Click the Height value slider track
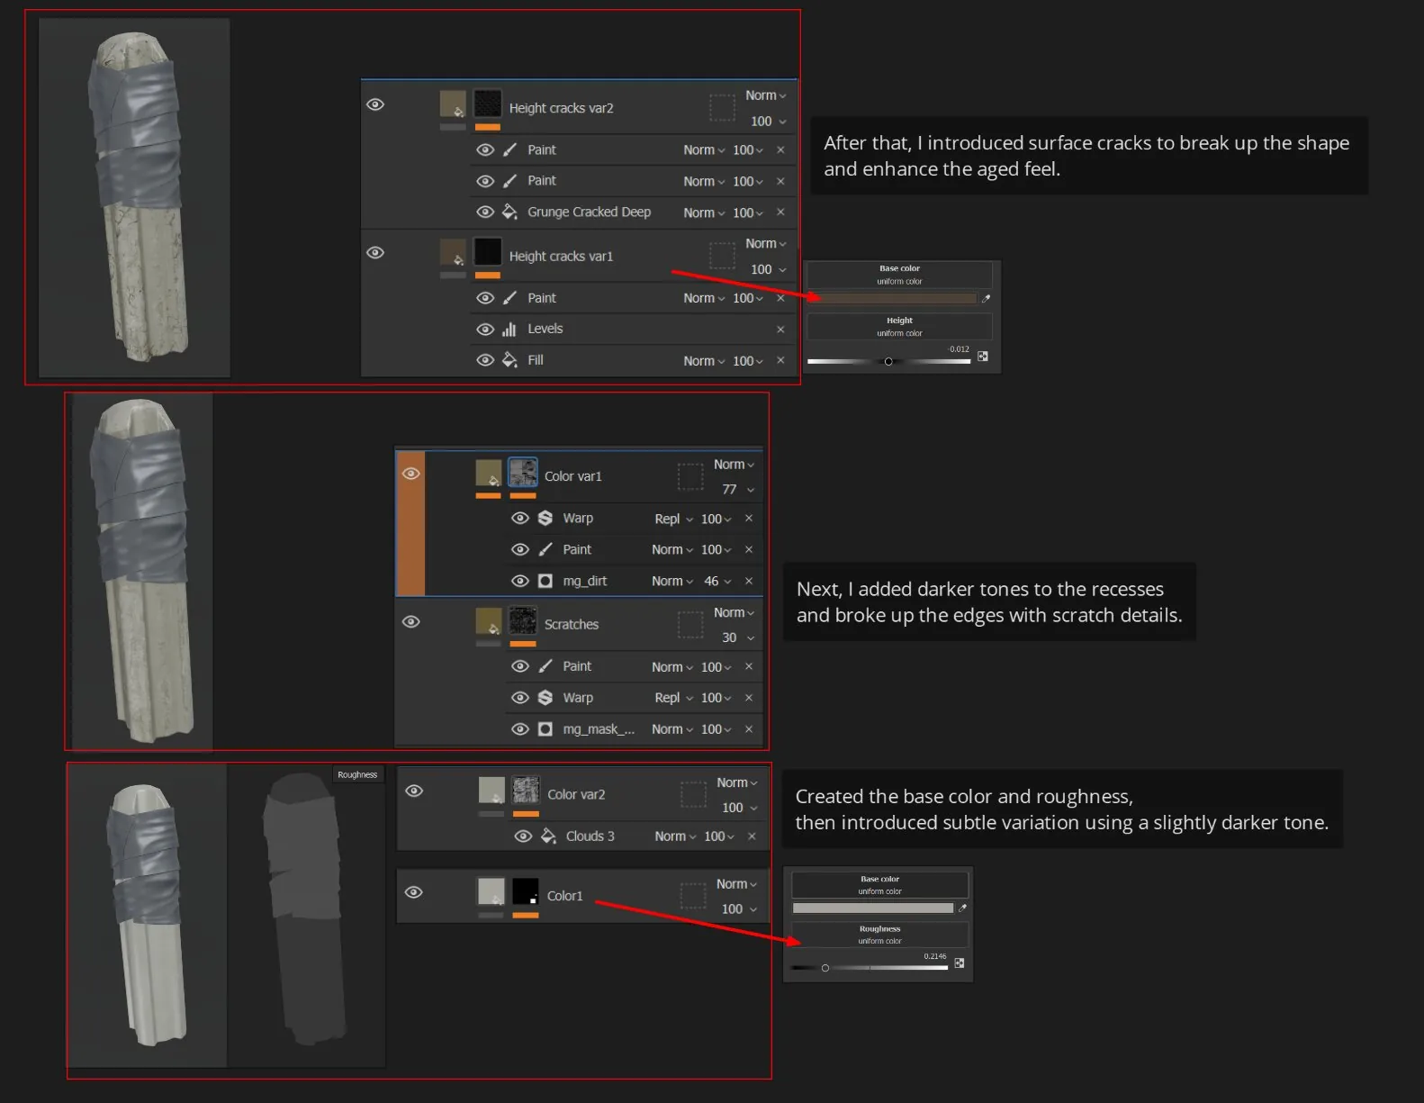1424x1103 pixels. 888,361
